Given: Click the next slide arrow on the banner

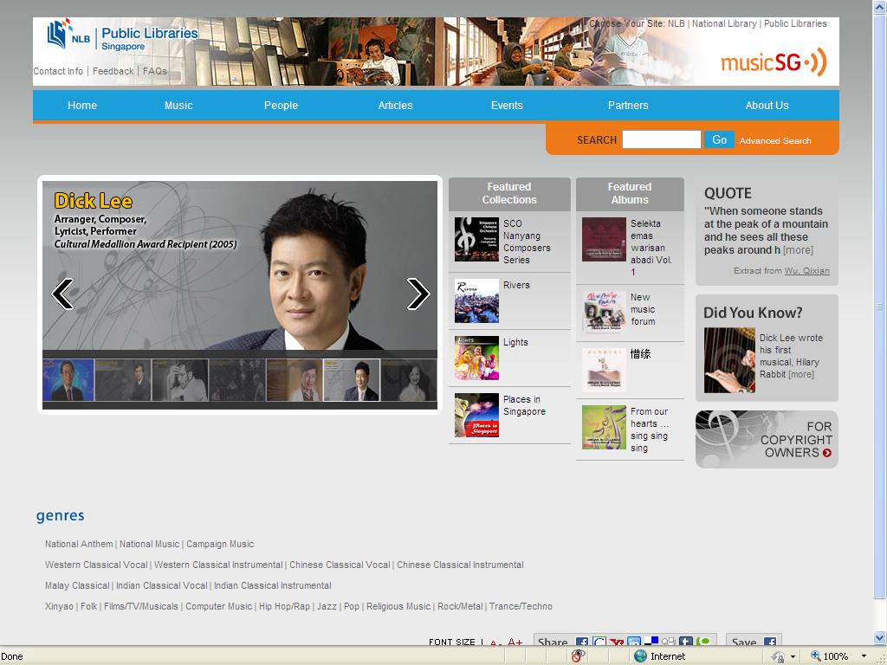Looking at the screenshot, I should click(x=418, y=294).
